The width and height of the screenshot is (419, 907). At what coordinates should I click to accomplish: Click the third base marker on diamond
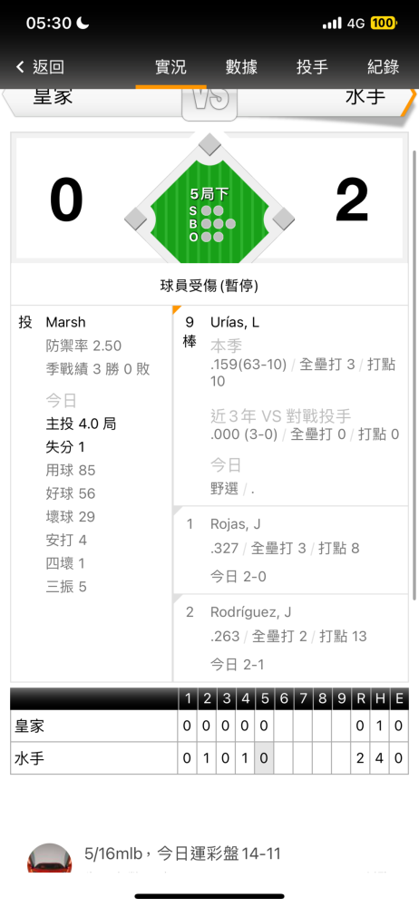(136, 219)
